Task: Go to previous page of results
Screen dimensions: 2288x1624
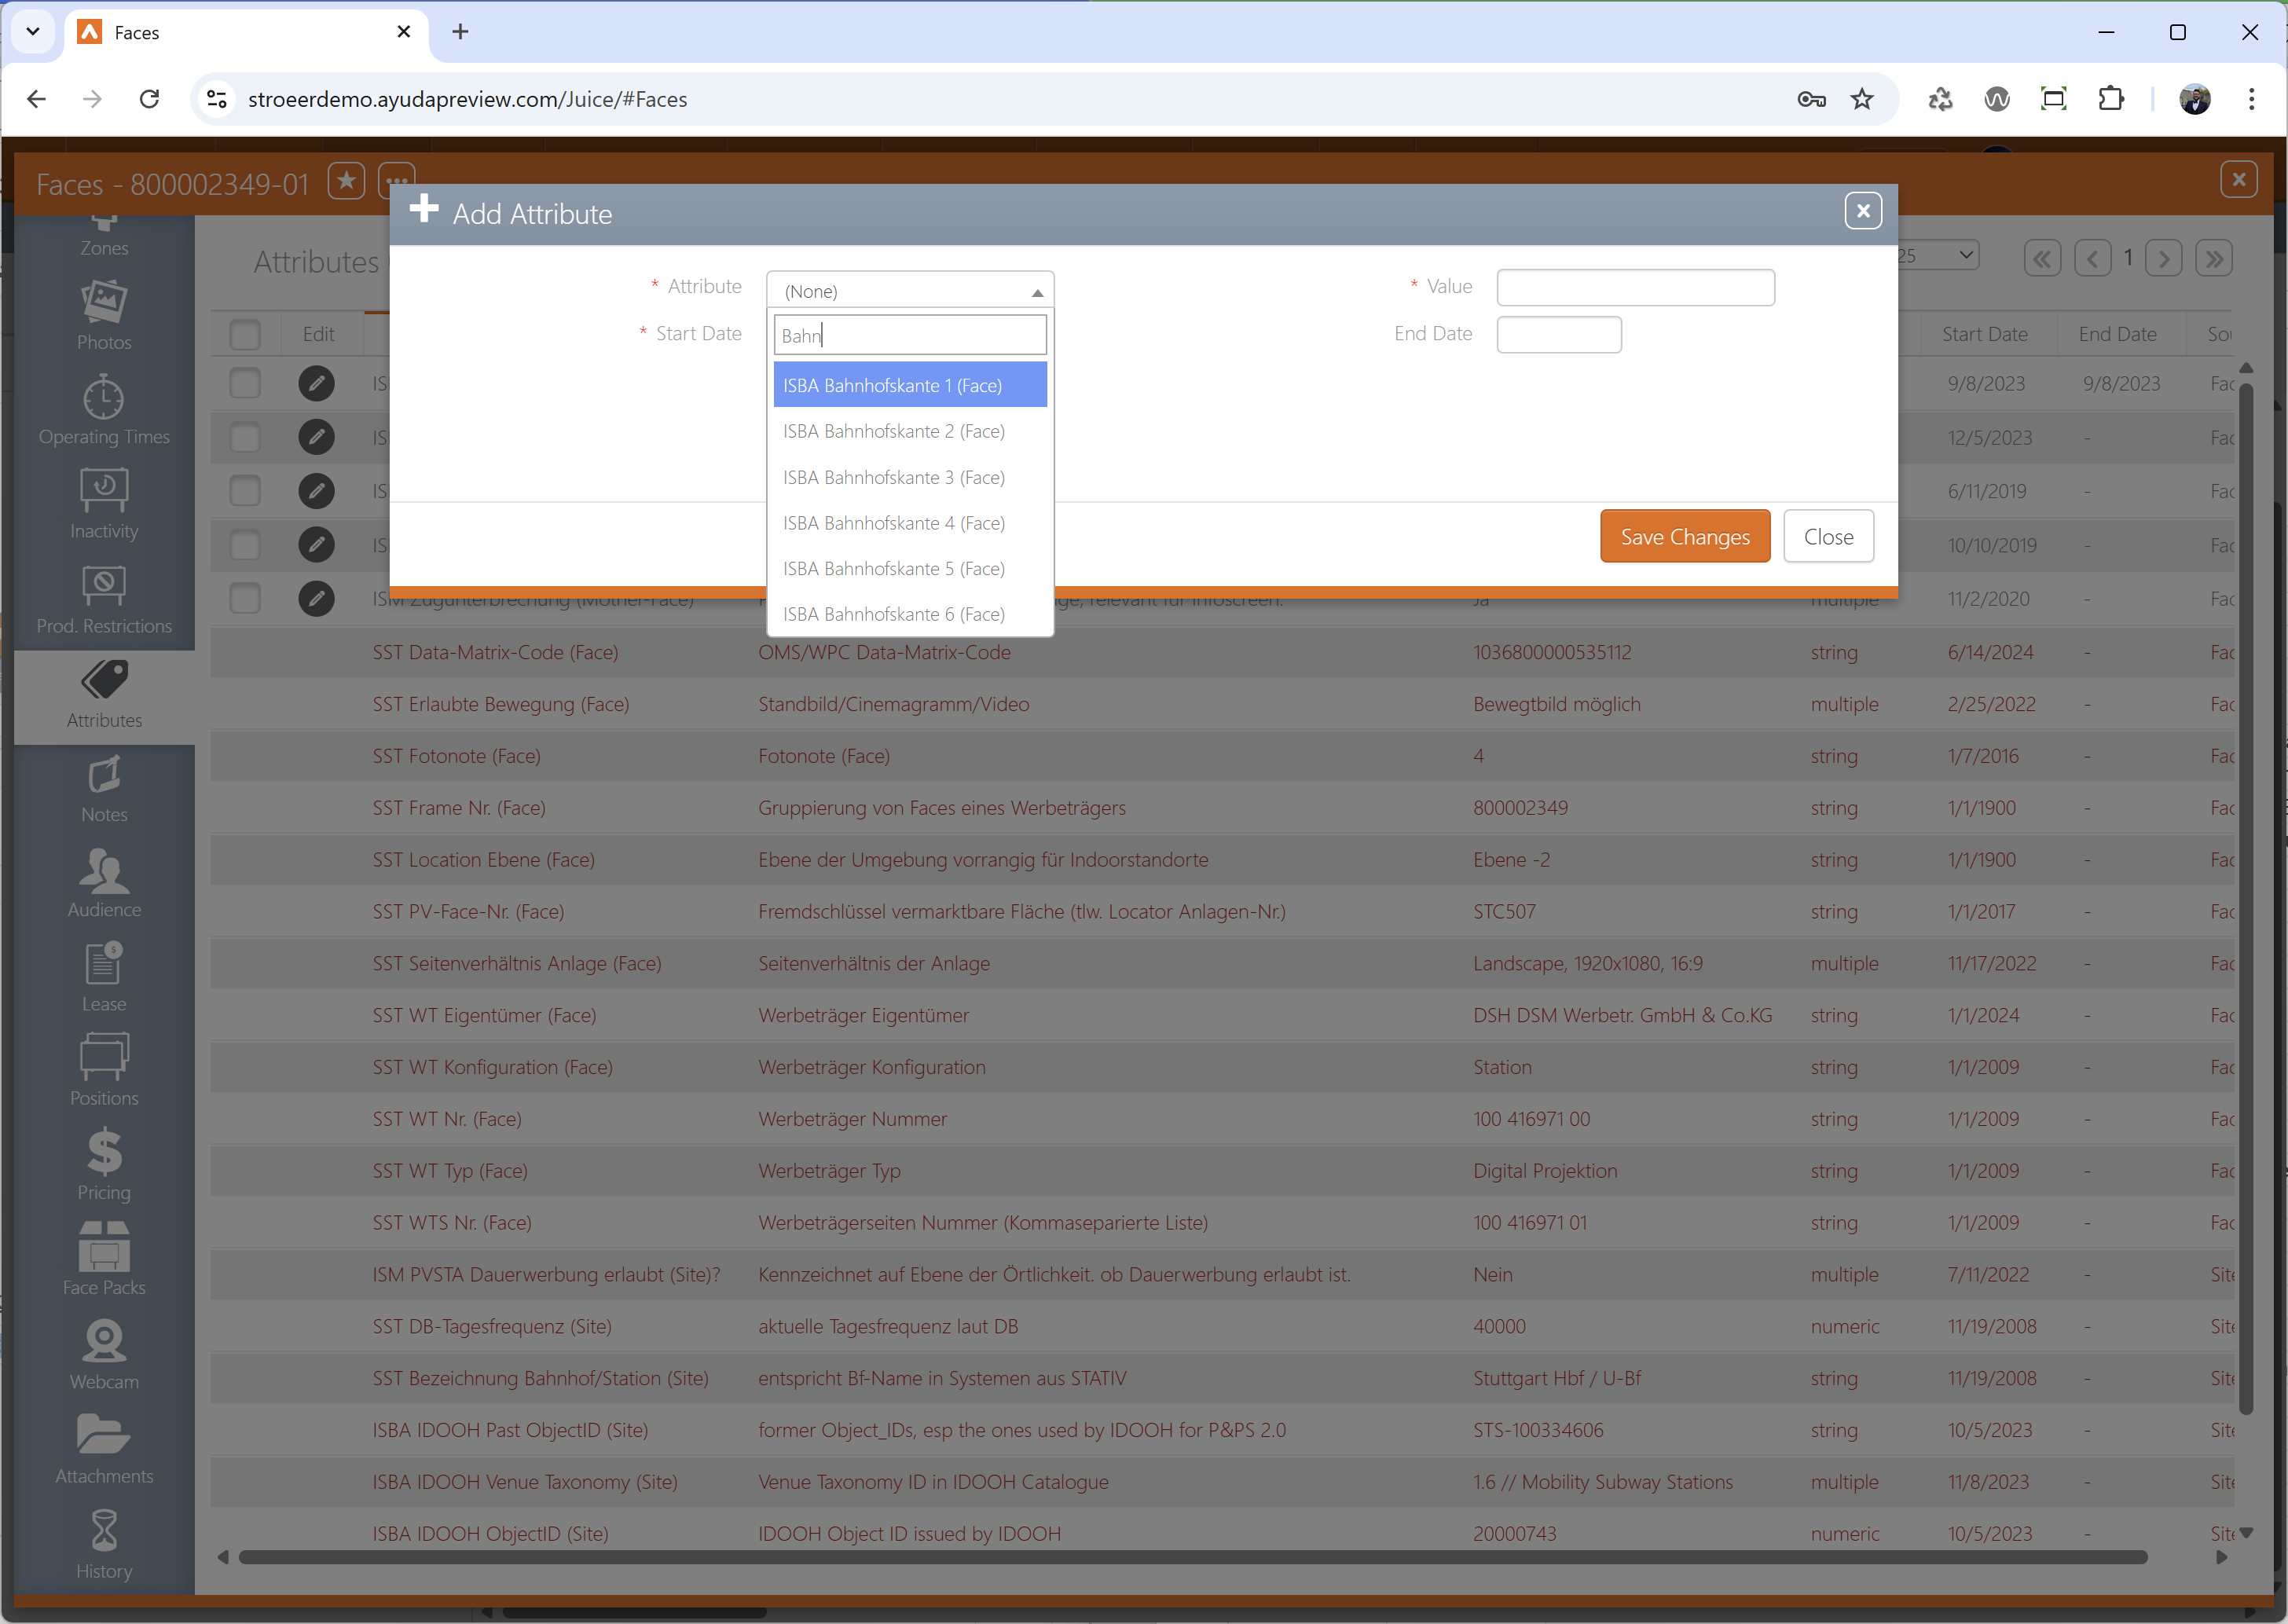Action: 2092,259
